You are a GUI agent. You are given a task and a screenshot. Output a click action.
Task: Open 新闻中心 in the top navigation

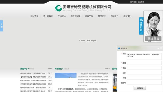pos(89,16)
